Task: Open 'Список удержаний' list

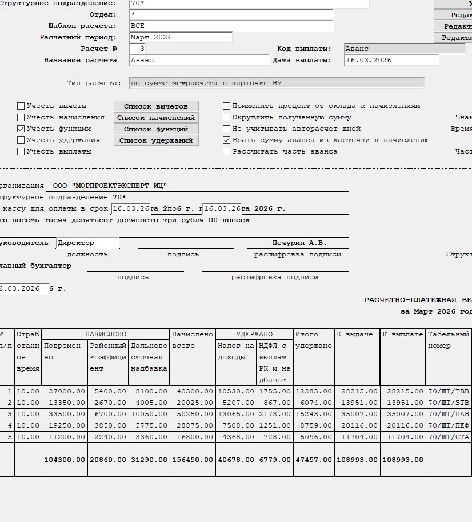Action: pyautogui.click(x=156, y=140)
